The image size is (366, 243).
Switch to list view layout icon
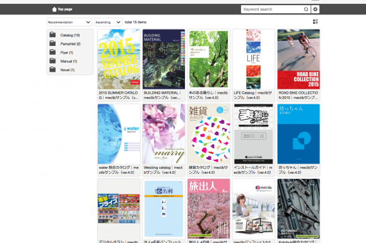click(316, 22)
